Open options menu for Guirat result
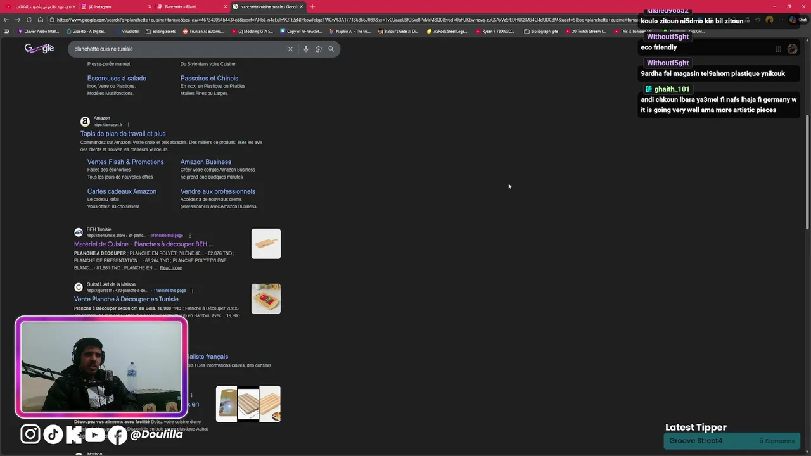Image resolution: width=811 pixels, height=456 pixels. pyautogui.click(x=193, y=291)
